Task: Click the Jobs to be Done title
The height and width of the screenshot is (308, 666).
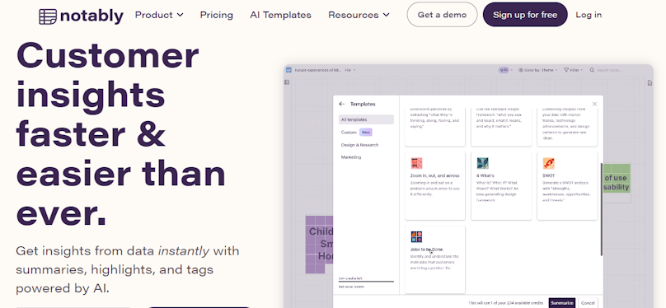Action: click(426, 250)
